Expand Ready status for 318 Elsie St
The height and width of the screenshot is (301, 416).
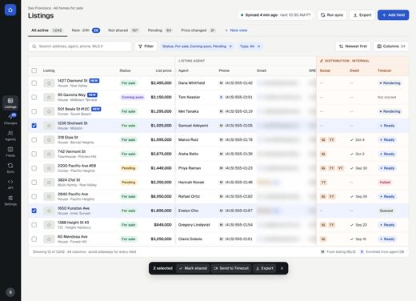pyautogui.click(x=387, y=140)
